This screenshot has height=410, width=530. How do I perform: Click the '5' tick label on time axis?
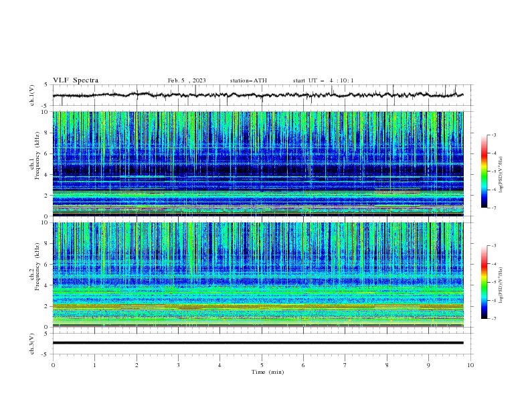click(262, 365)
